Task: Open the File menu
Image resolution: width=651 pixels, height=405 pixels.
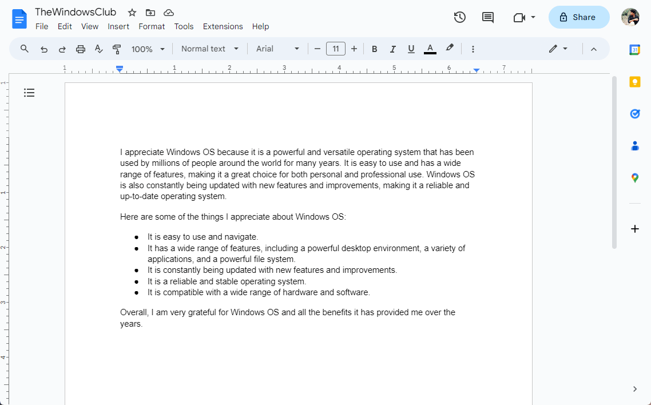Action: (x=42, y=26)
